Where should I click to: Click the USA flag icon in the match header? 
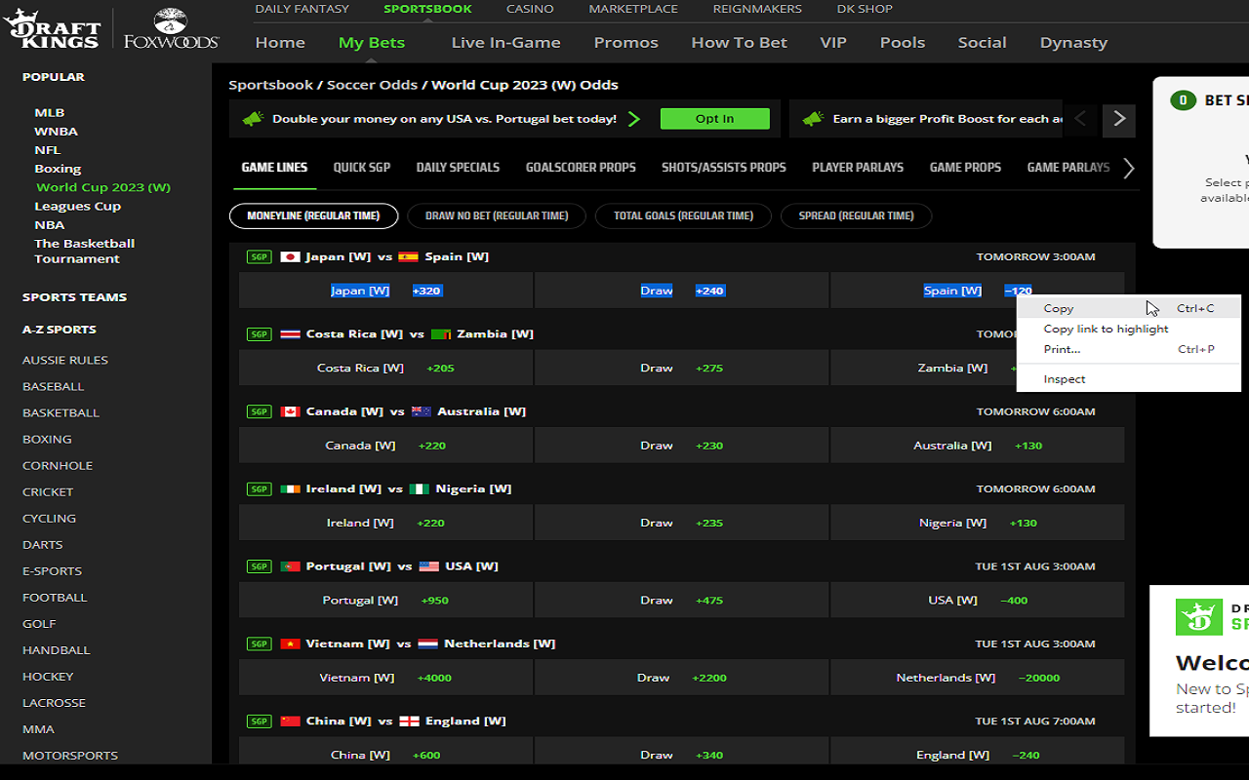(429, 566)
